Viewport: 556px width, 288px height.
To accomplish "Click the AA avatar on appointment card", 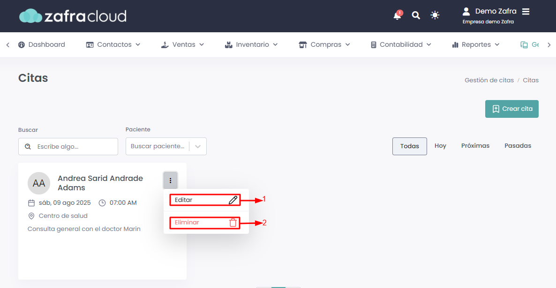I will pyautogui.click(x=38, y=183).
